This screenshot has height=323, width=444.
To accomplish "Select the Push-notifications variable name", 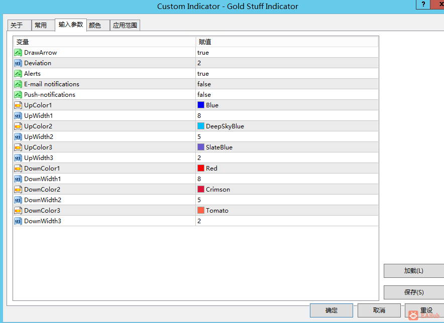I will [x=50, y=94].
